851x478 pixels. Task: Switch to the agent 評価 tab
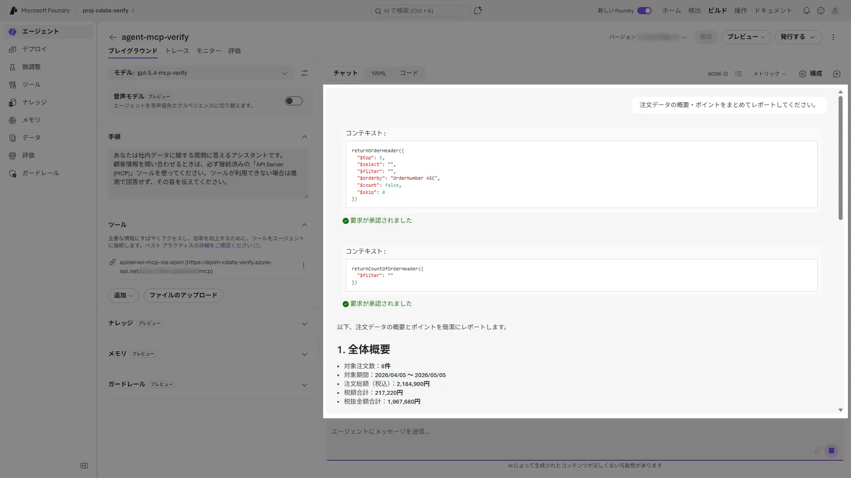point(234,51)
